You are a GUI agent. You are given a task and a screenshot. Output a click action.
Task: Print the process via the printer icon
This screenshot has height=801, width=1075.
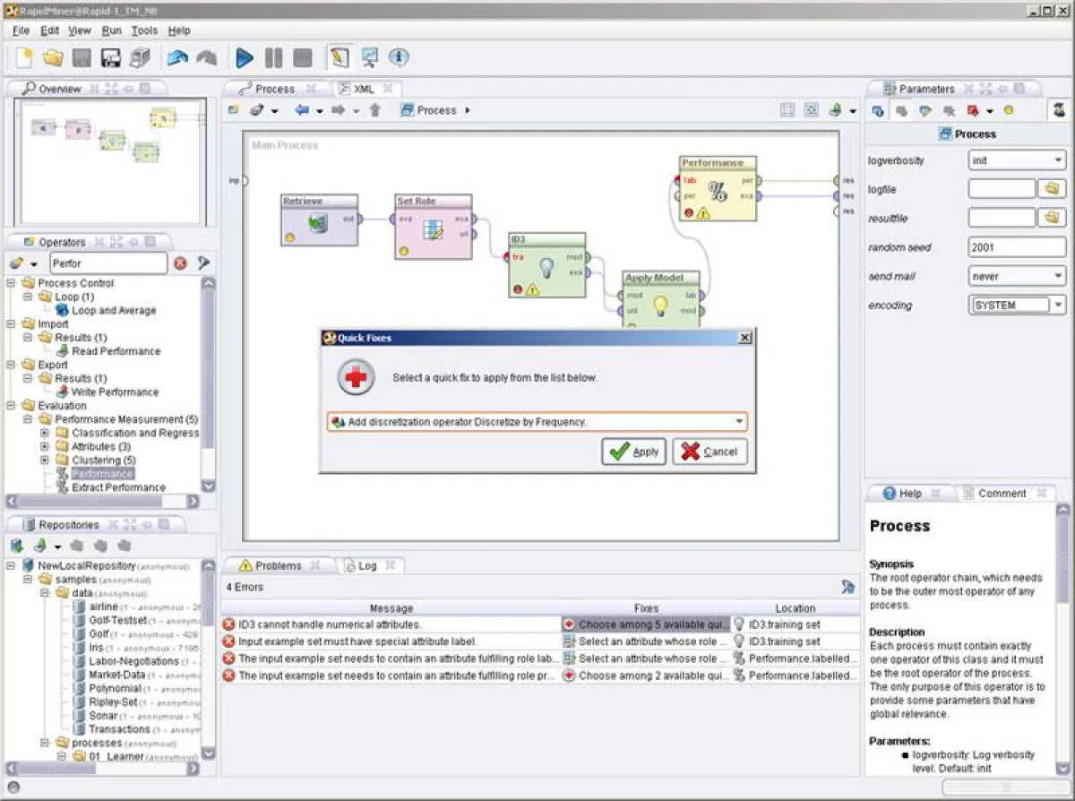pos(141,57)
